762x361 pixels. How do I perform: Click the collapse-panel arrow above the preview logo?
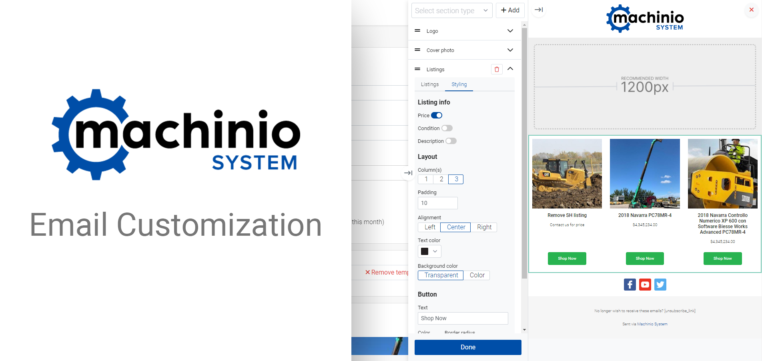click(x=539, y=10)
